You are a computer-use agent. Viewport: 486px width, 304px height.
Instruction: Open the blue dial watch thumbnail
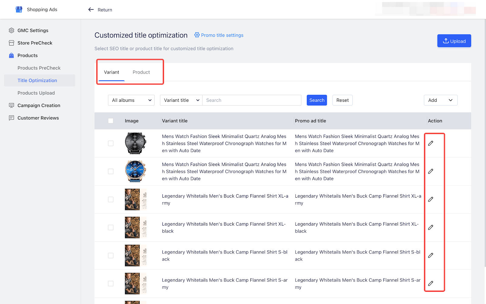pos(136,171)
